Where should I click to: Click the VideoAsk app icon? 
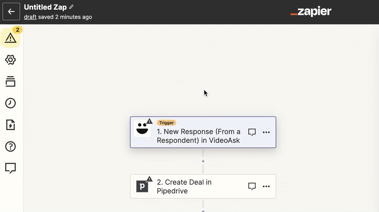point(142,128)
